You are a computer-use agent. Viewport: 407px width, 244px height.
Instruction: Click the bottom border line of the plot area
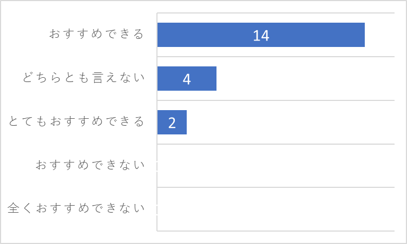pos(275,231)
